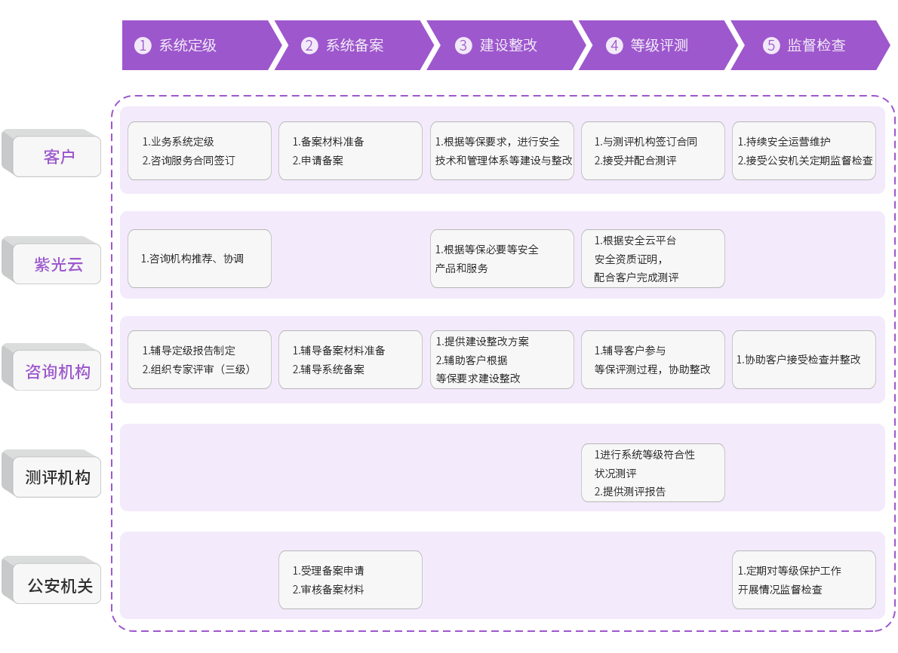Click the step 4 等级评测 arrow
Viewport: 898px width, 653px height.
(x=660, y=45)
